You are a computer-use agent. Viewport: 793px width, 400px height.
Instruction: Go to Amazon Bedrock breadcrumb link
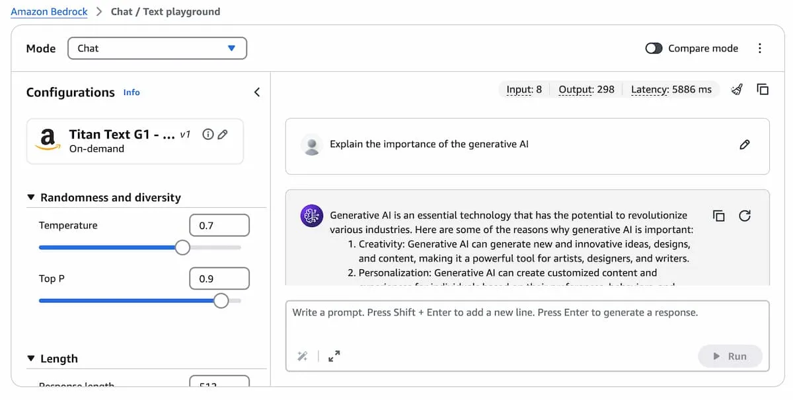pos(50,11)
